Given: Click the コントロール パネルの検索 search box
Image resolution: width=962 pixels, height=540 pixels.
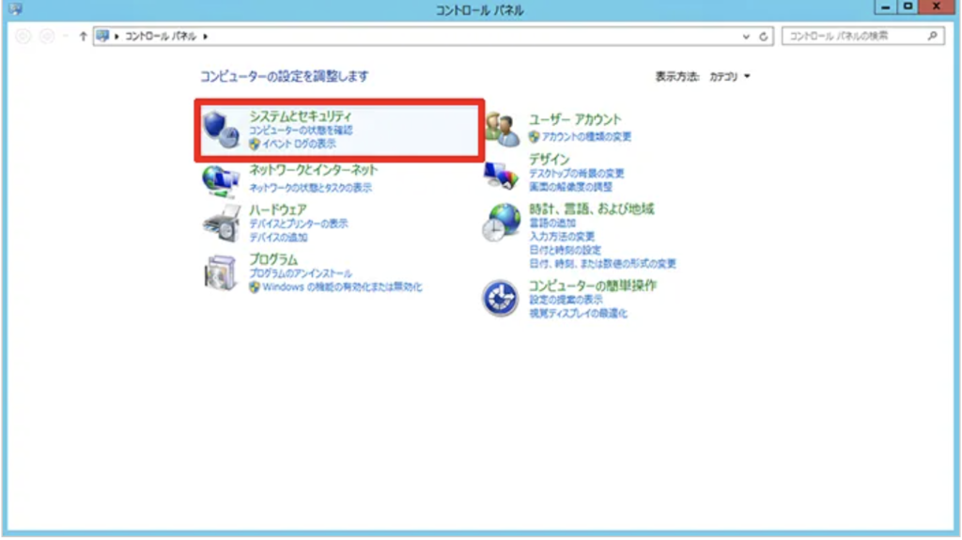Looking at the screenshot, I should click(853, 37).
